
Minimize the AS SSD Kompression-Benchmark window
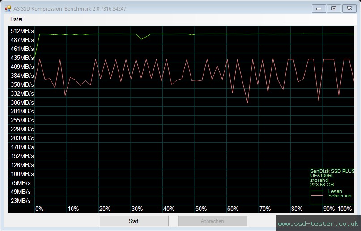(319, 9)
